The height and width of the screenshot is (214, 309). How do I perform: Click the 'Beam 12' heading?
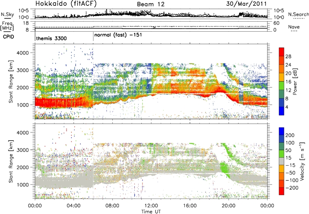coord(151,4)
